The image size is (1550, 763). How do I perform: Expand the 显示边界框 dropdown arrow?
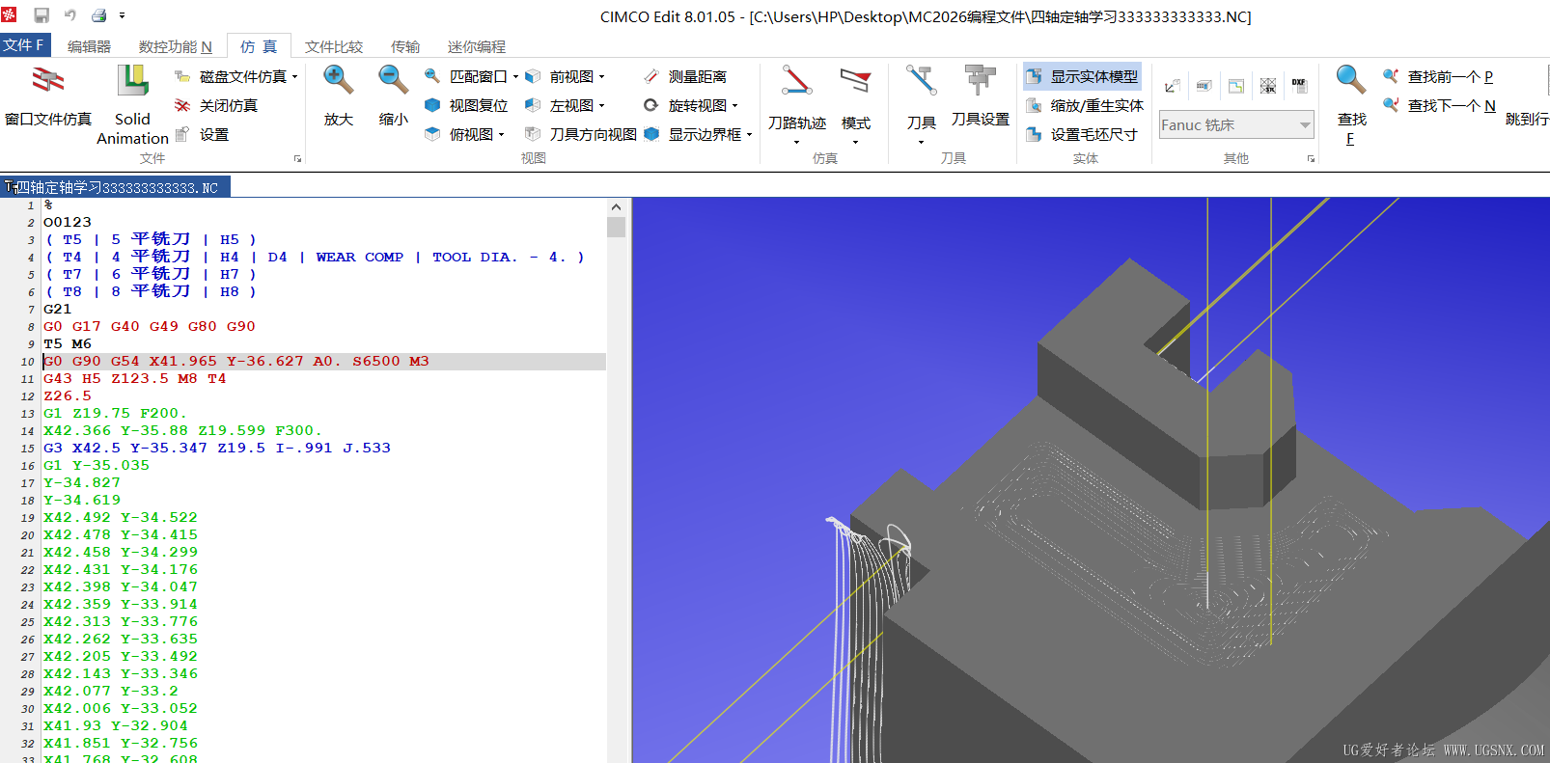(x=749, y=134)
